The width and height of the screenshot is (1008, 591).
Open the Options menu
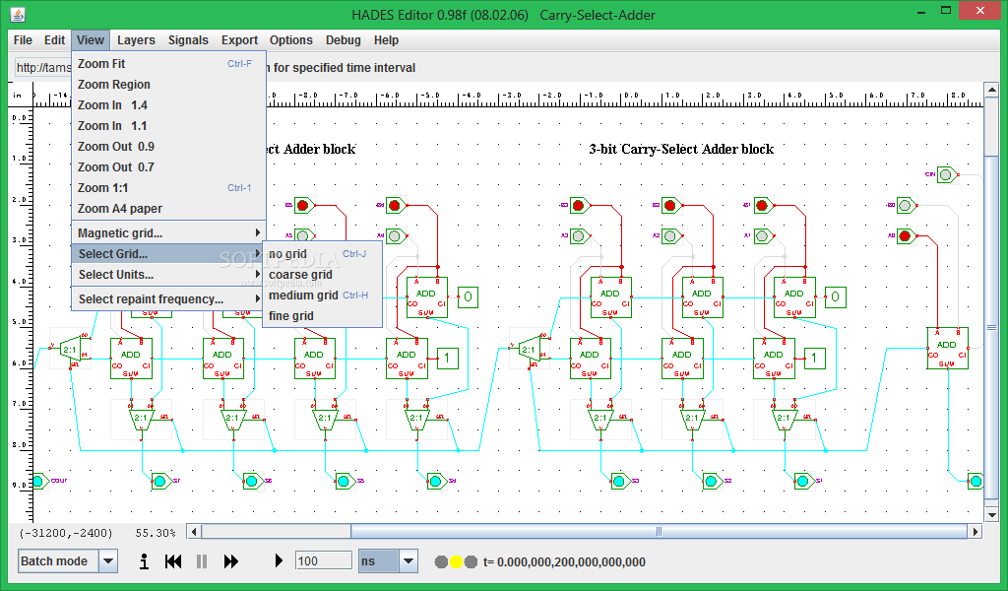[x=290, y=39]
